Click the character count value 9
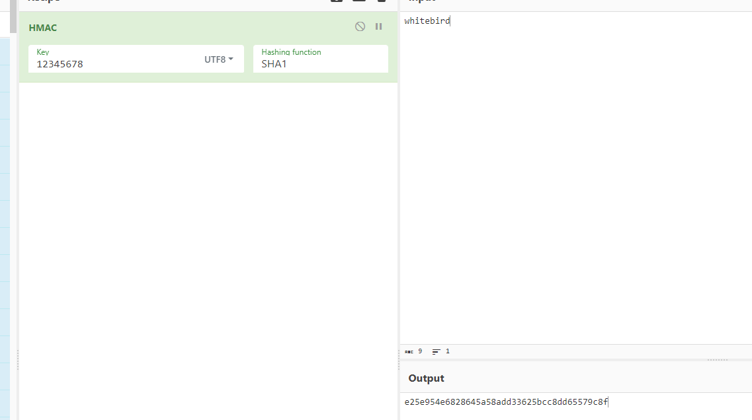The height and width of the screenshot is (420, 752). click(x=420, y=351)
